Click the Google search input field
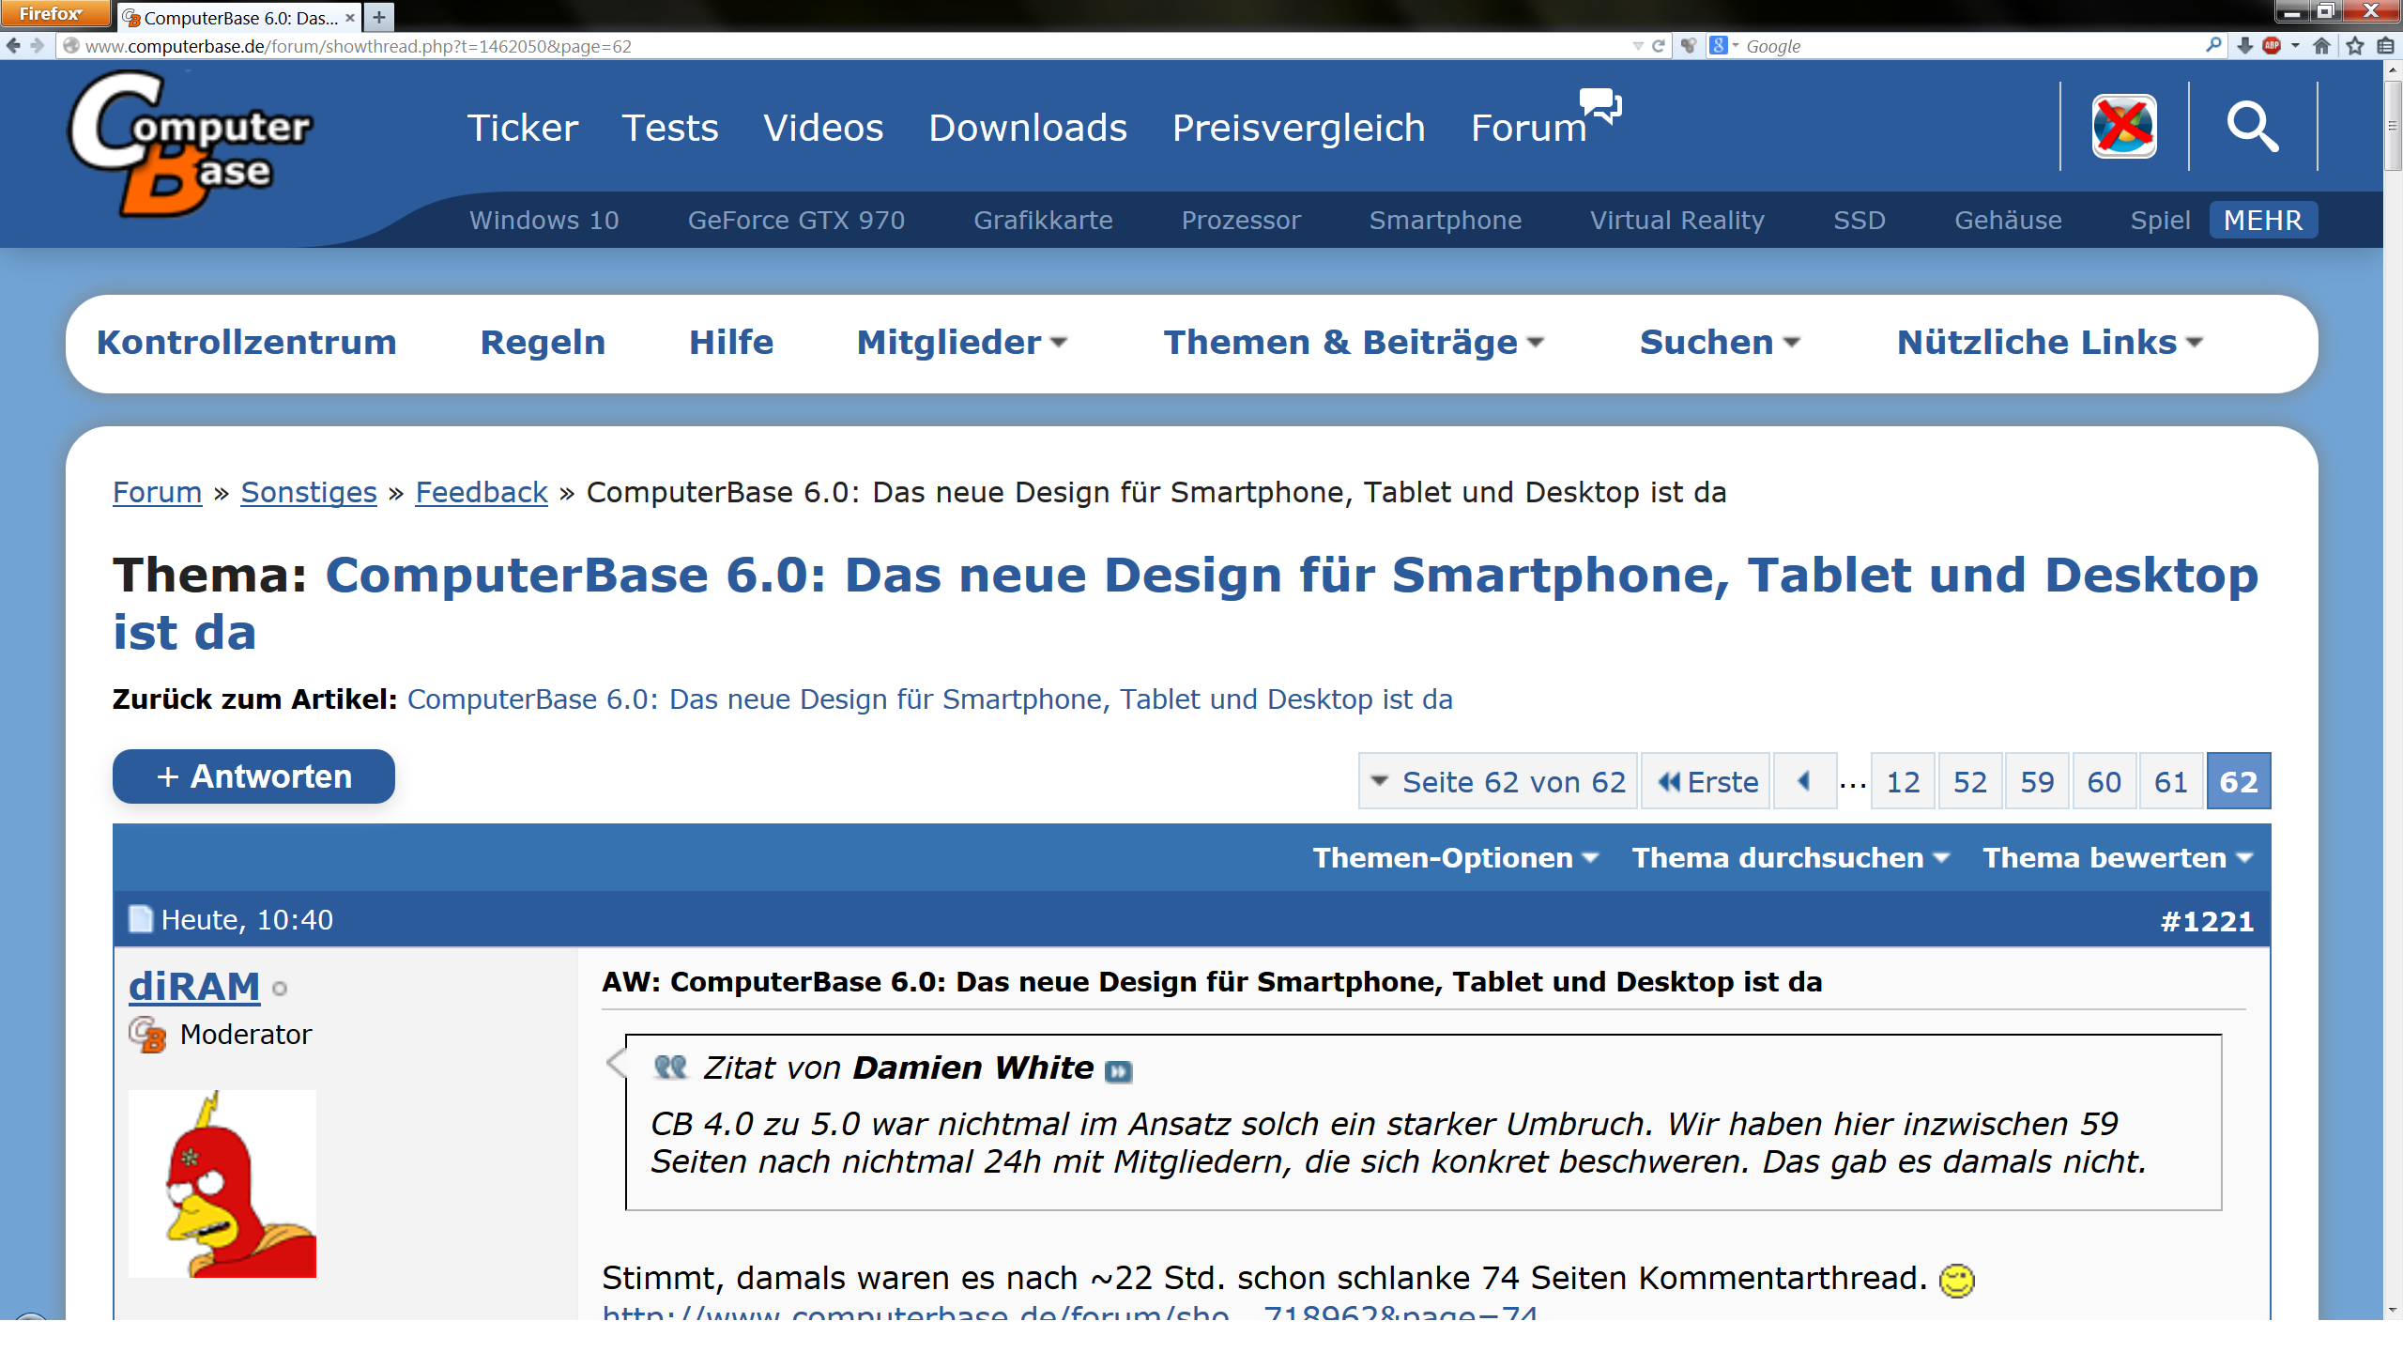The height and width of the screenshot is (1352, 2403). click(1971, 45)
